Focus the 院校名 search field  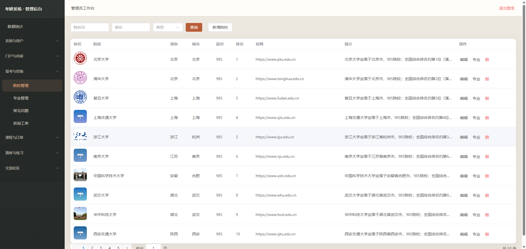pos(90,27)
